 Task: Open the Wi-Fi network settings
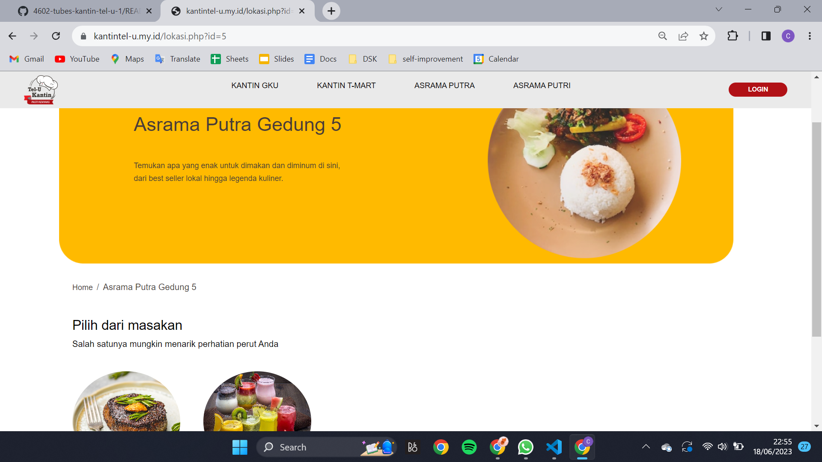[707, 447]
